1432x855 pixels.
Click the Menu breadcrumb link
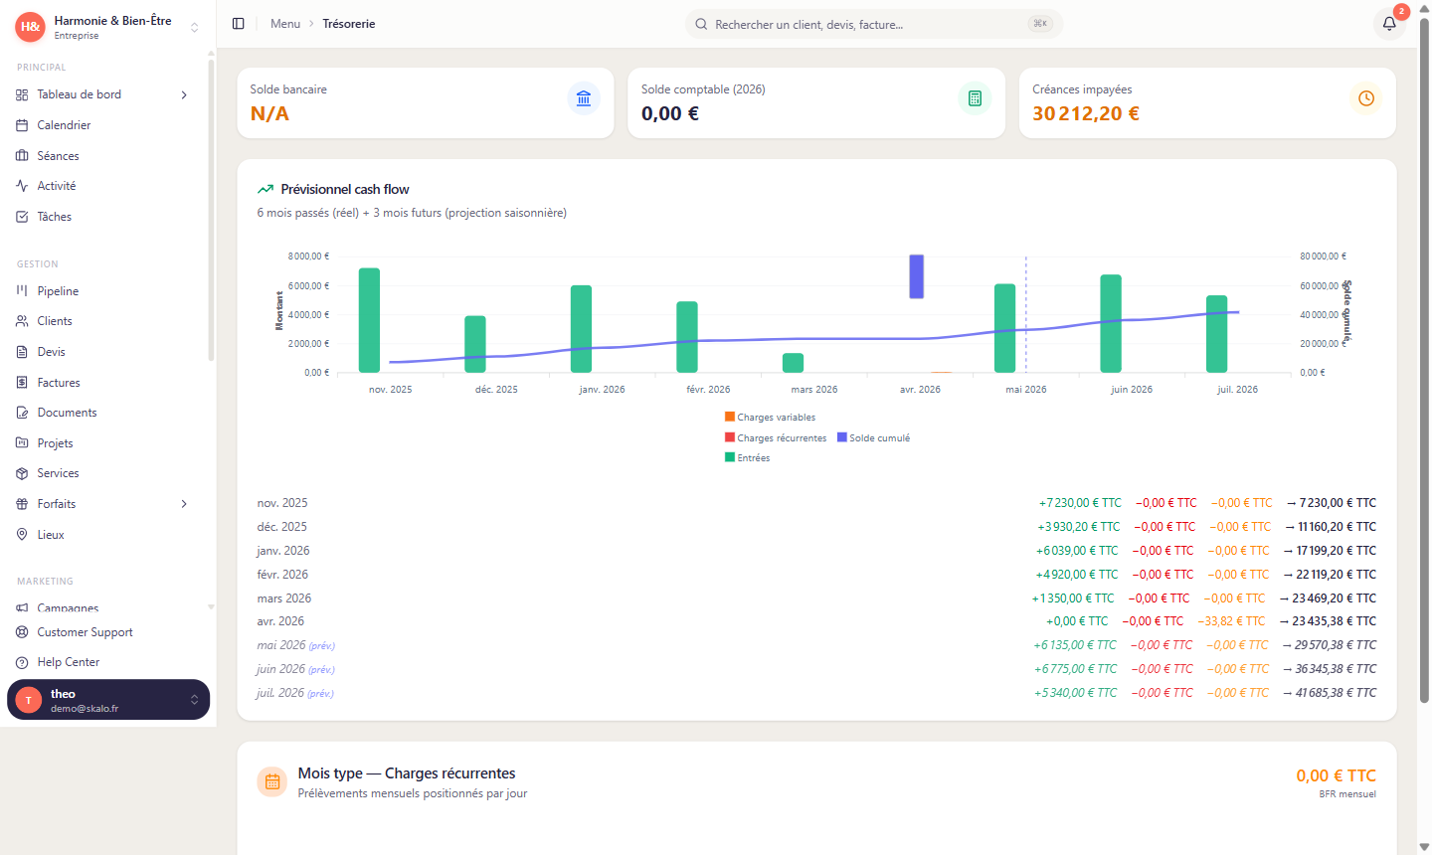(285, 24)
